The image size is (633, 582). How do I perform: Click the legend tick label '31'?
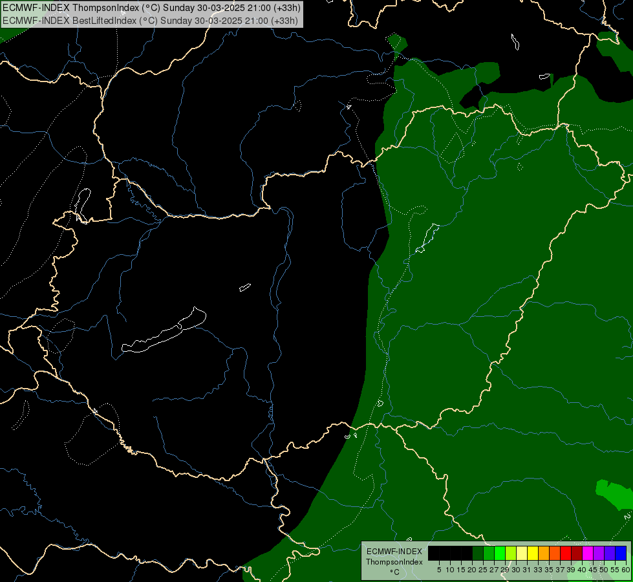click(526, 570)
